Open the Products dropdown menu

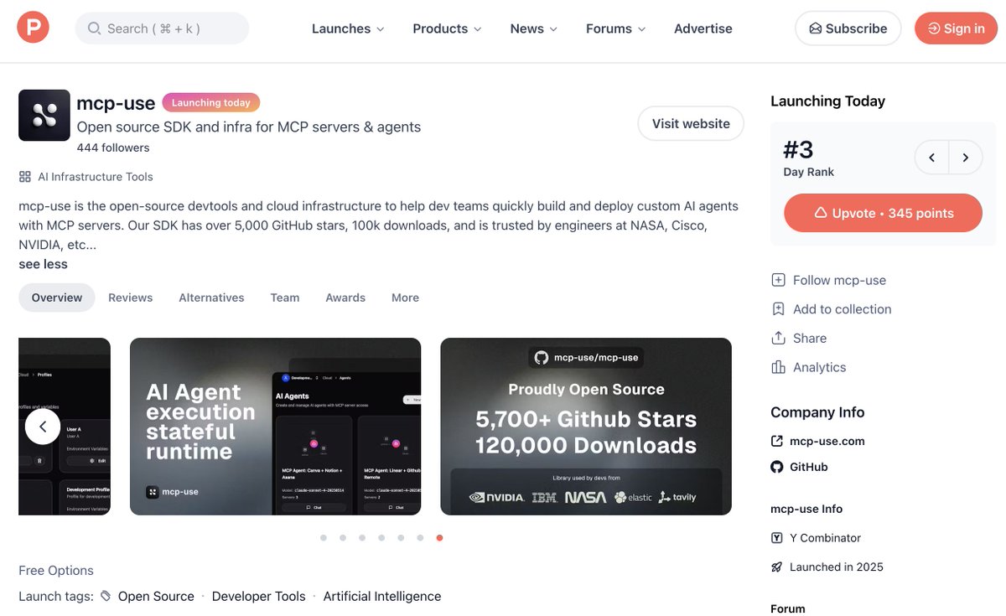pyautogui.click(x=447, y=28)
